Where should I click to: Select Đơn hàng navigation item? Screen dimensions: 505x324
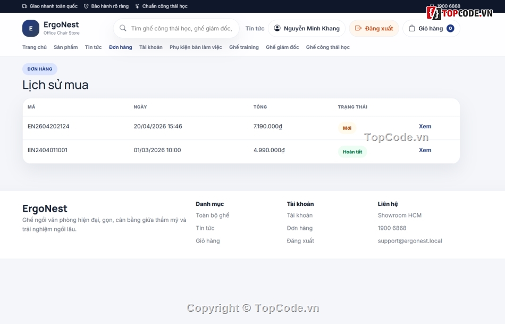coord(121,47)
